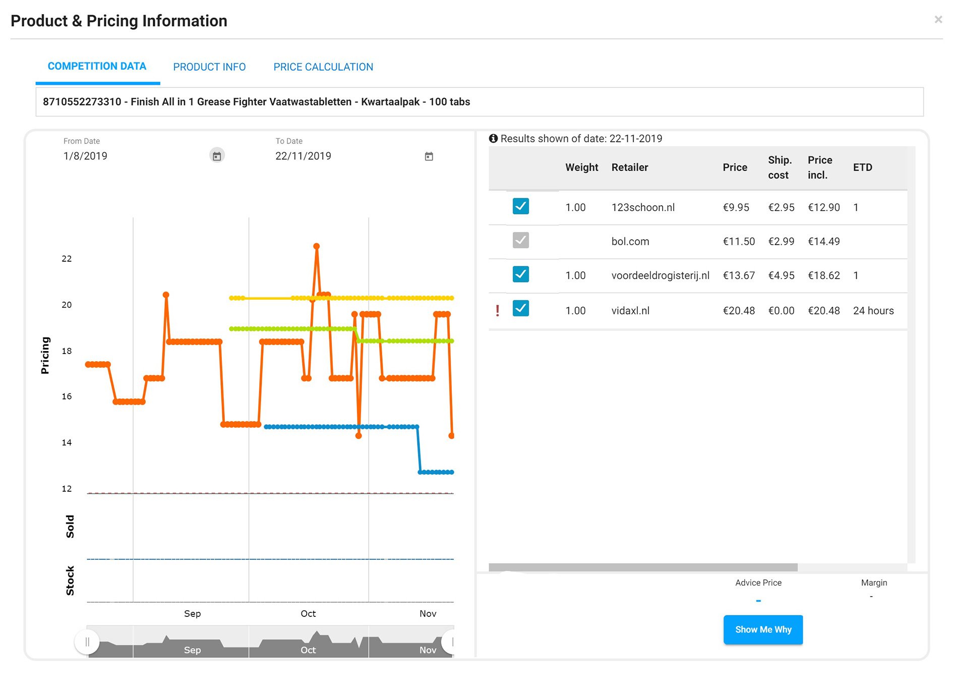Click the product name field Finish All in 1
Screen dimensions: 958x684
[x=480, y=102]
